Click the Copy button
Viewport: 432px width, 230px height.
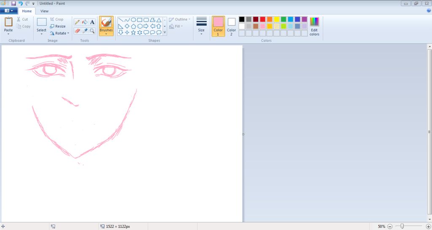(x=24, y=27)
